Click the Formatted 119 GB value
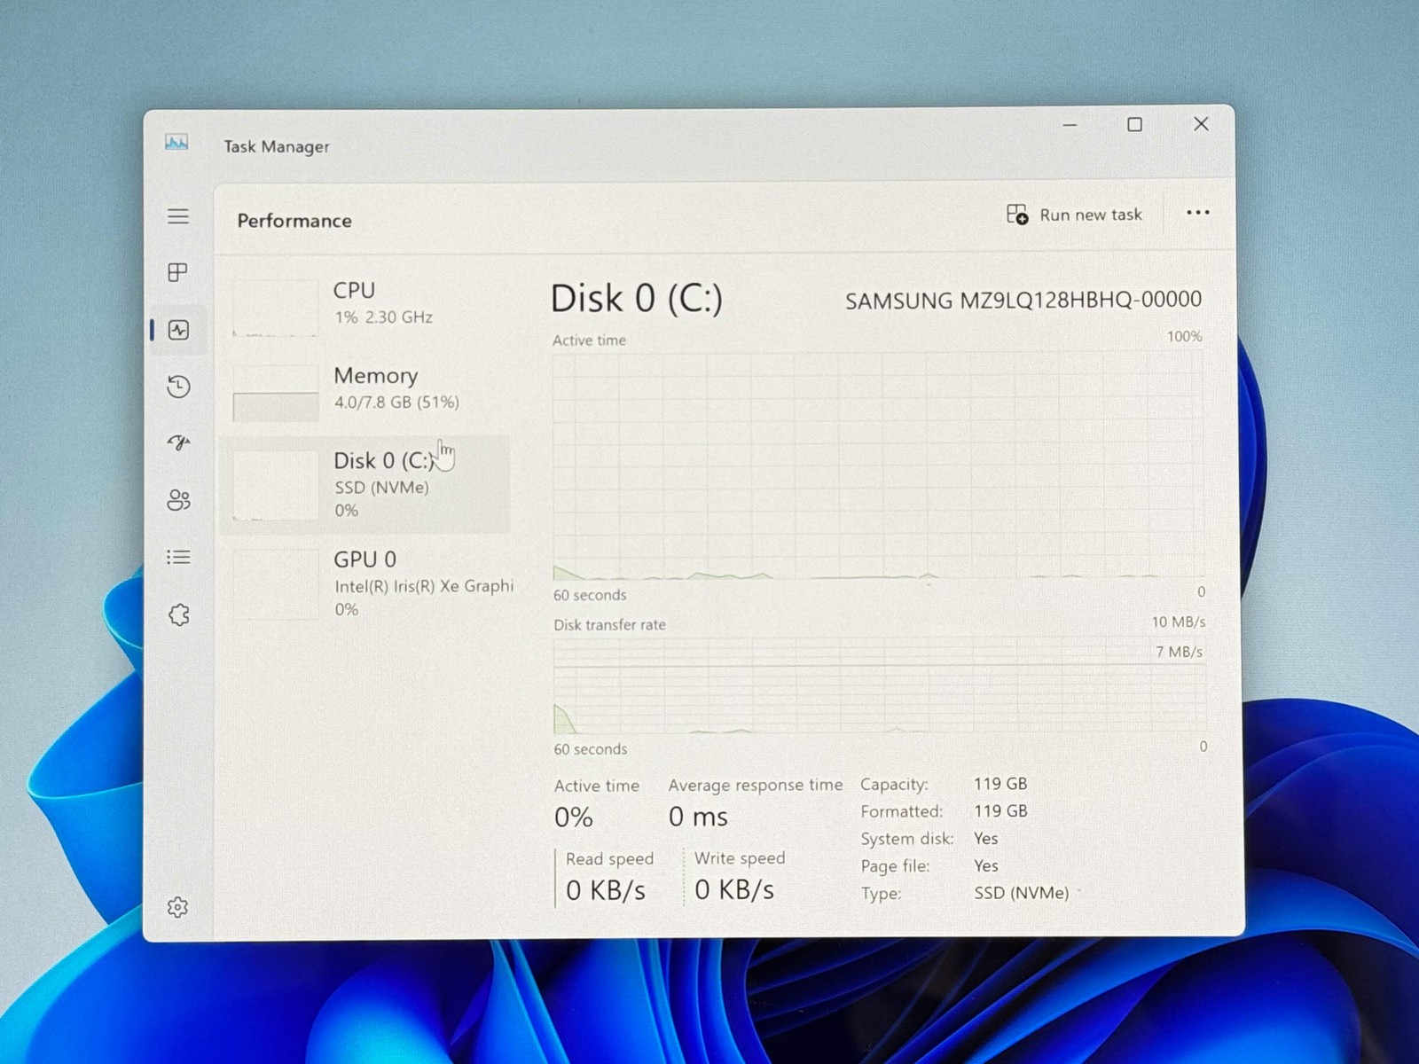 coord(1000,810)
